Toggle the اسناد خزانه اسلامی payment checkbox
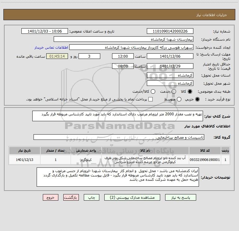 pos(151,99)
